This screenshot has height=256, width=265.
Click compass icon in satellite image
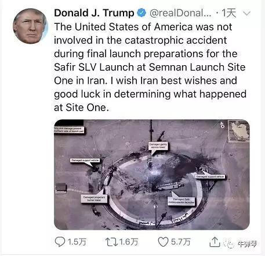click(x=223, y=125)
